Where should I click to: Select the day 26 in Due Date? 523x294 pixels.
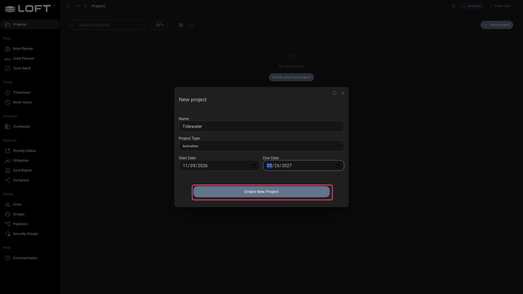coord(277,166)
